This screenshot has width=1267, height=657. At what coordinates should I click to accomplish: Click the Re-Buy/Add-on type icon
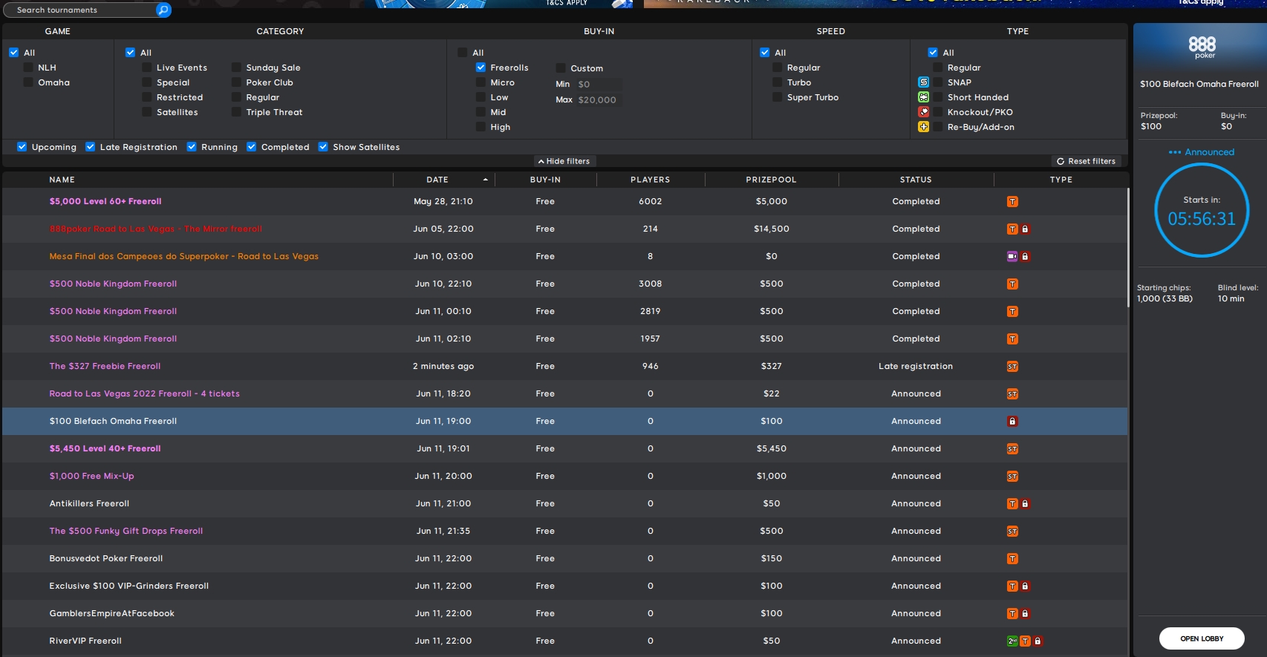coord(923,127)
